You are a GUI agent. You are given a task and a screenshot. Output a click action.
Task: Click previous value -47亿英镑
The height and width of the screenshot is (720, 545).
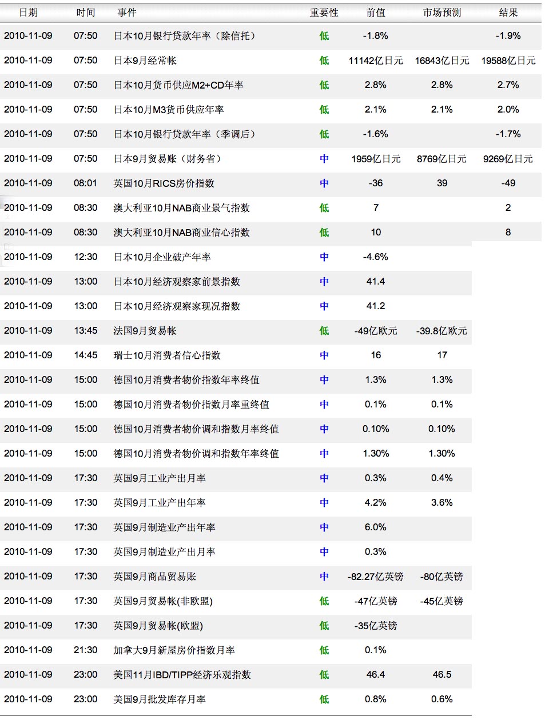[376, 601]
